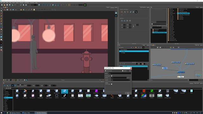Toggle the Truck Factor checkbox

[112, 76]
